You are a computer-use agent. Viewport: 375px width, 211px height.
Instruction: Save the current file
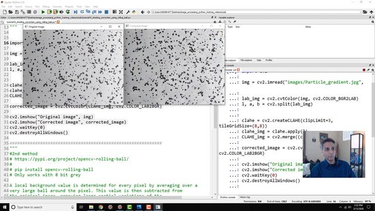pyautogui.click(x=17, y=12)
